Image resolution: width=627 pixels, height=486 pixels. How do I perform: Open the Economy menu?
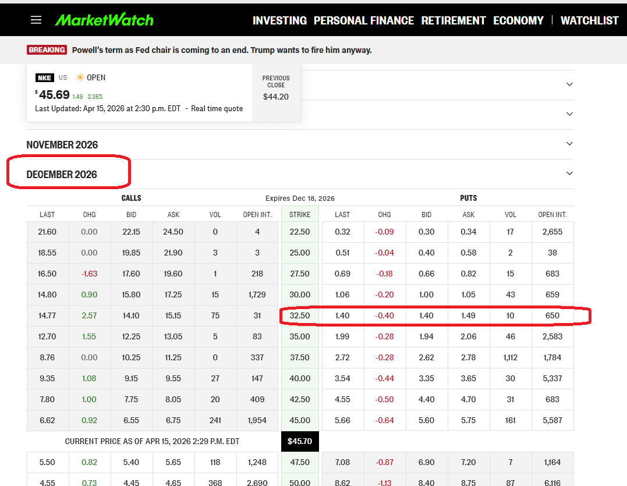(x=518, y=20)
